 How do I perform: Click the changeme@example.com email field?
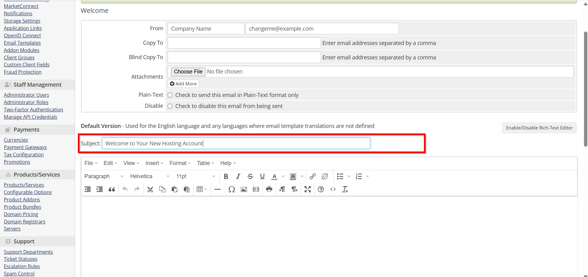point(322,28)
